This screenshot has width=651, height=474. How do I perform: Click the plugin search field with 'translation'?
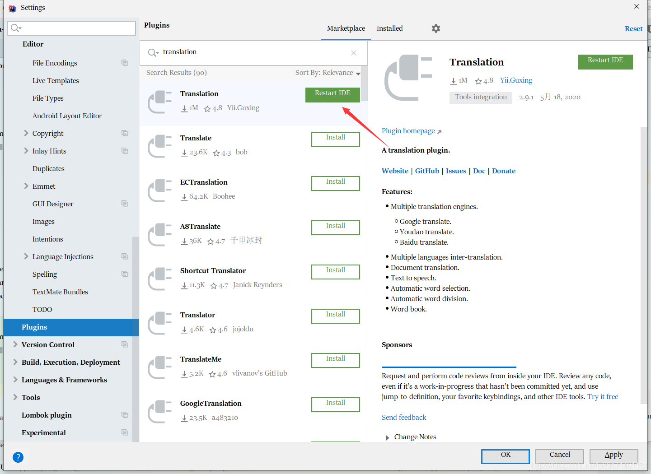pos(253,52)
